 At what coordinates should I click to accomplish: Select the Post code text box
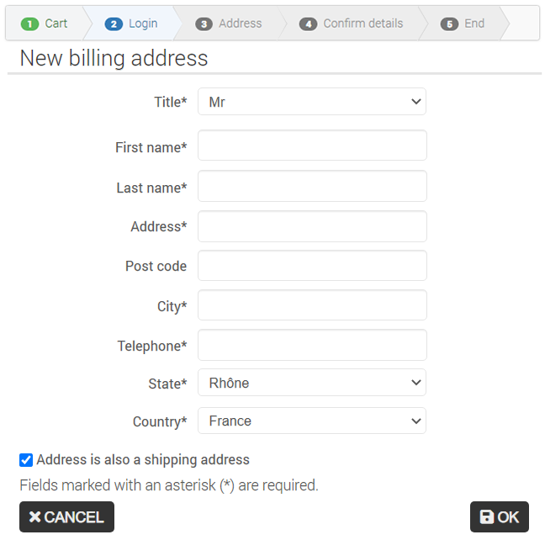click(312, 266)
